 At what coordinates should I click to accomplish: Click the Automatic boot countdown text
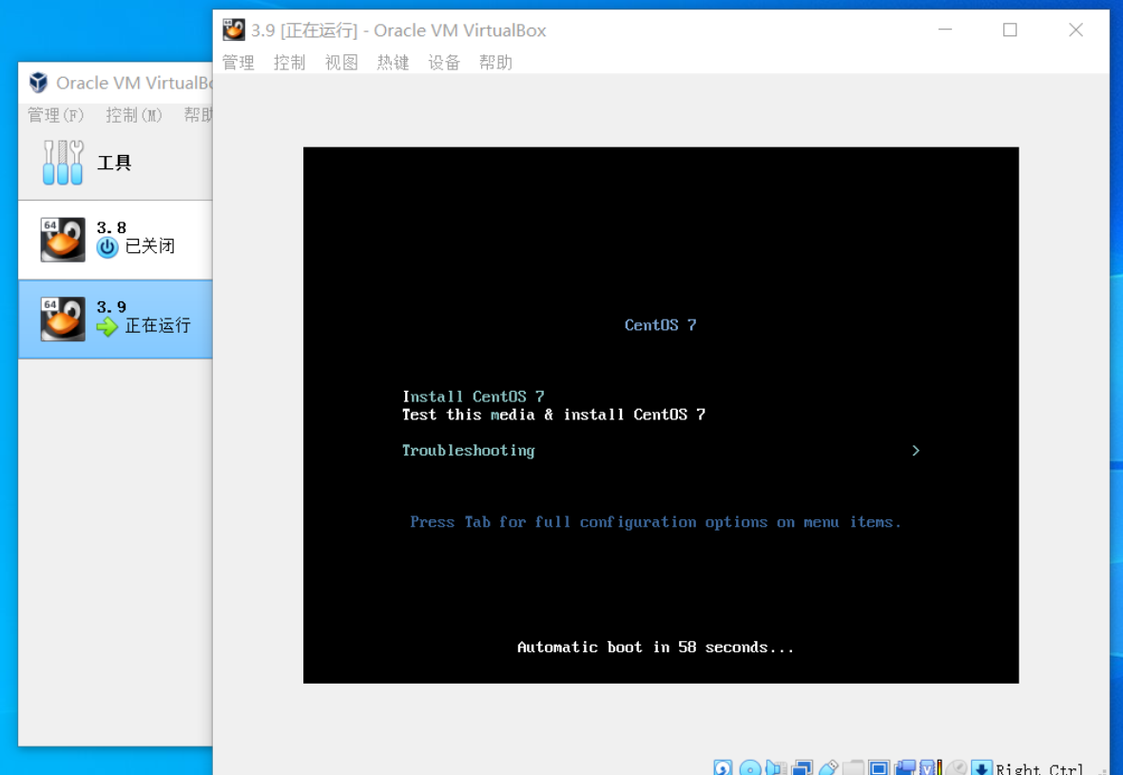pos(655,648)
